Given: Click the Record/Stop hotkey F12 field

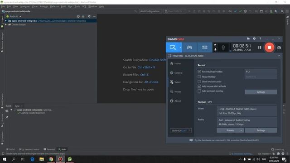Looking at the screenshot, I should tap(261, 72).
